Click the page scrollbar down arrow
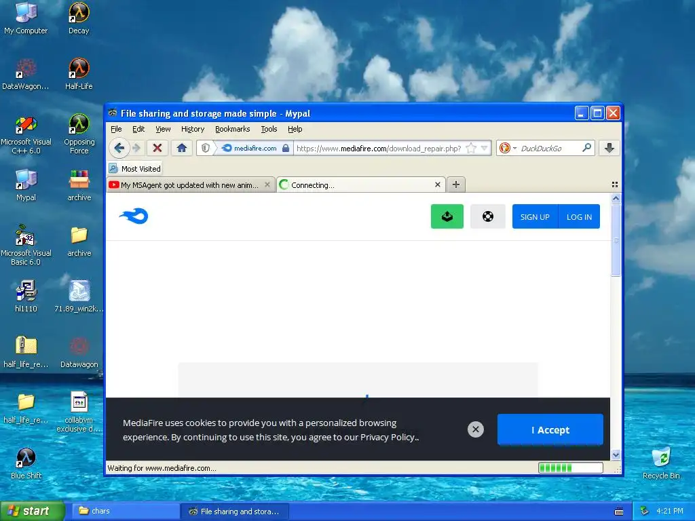The image size is (695, 521). (x=616, y=455)
